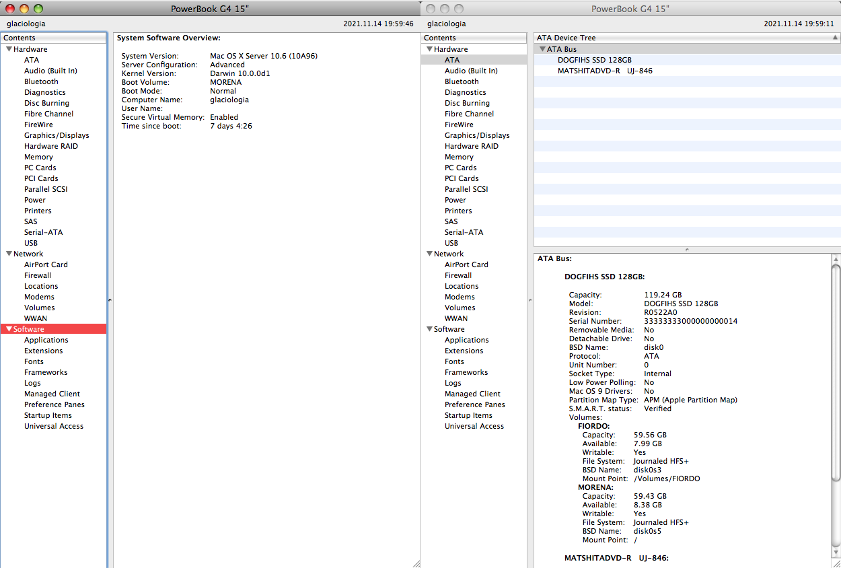841x568 pixels.
Task: Select ATA in left window sidebar
Action: pos(32,60)
